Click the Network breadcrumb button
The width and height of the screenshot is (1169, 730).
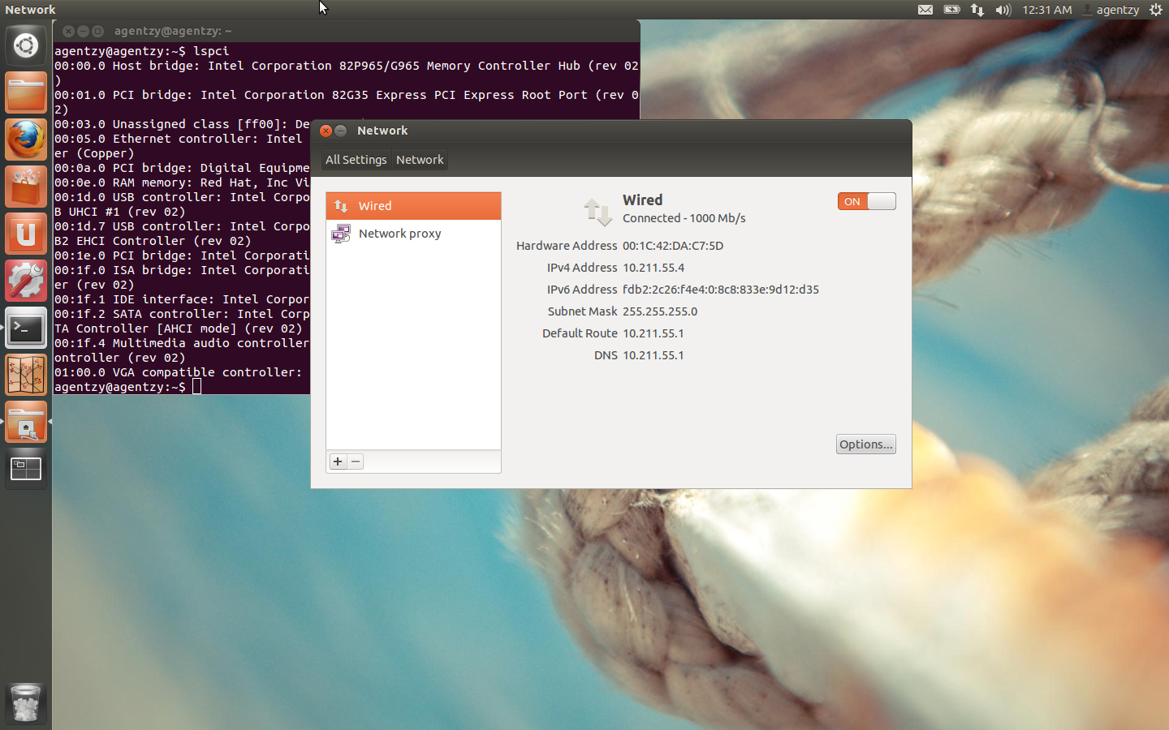click(420, 160)
